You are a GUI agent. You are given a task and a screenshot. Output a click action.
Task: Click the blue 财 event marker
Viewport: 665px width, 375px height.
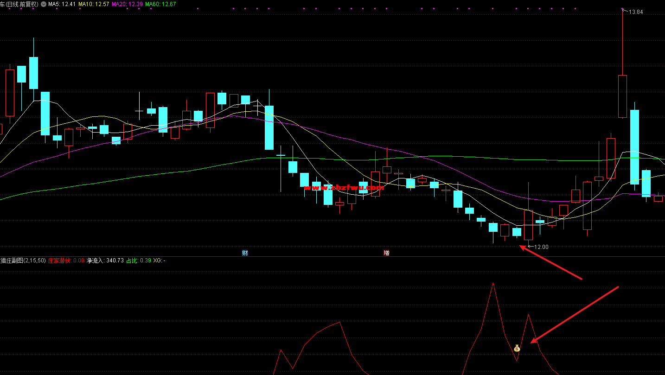coord(245,253)
